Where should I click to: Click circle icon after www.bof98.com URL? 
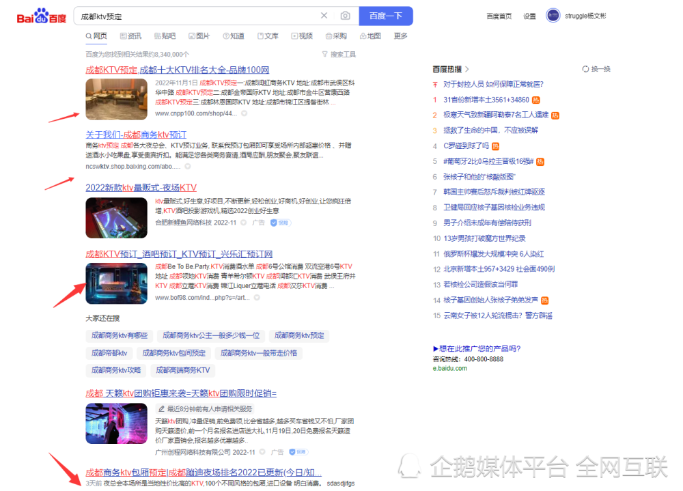(x=257, y=298)
